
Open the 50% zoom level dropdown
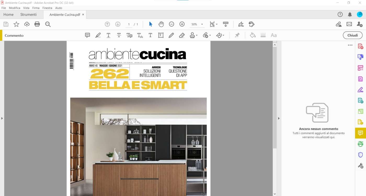197,24
